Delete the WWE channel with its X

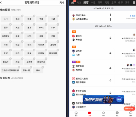tap(46, 24)
